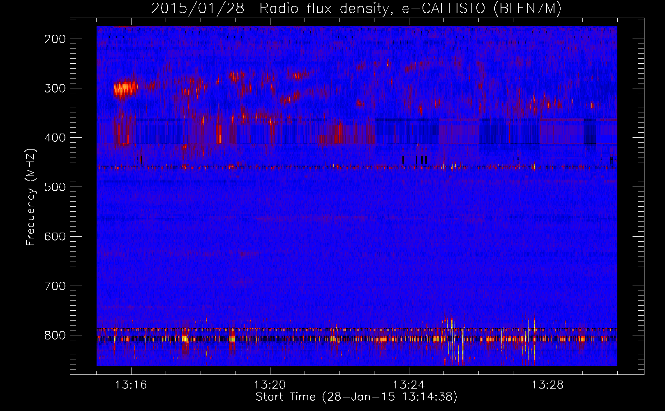This screenshot has height=411, width=665.
Task: Click the 13:20 time tick label
Action: (x=270, y=385)
